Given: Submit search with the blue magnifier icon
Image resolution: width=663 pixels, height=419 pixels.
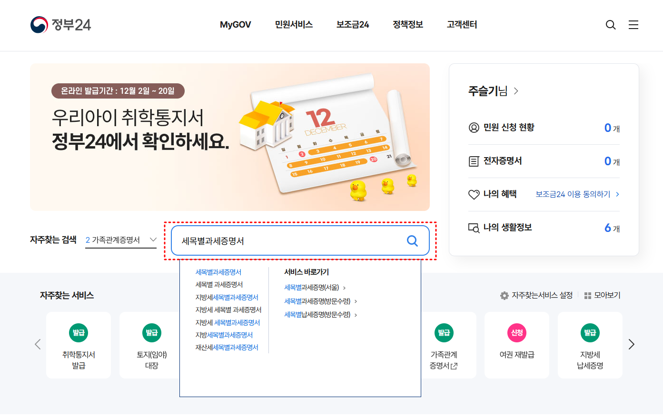Looking at the screenshot, I should click(x=412, y=241).
